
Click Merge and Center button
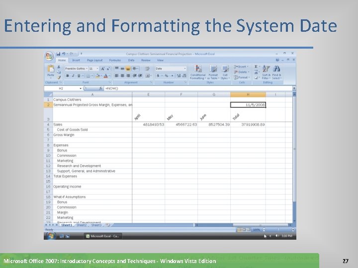tap(148, 75)
